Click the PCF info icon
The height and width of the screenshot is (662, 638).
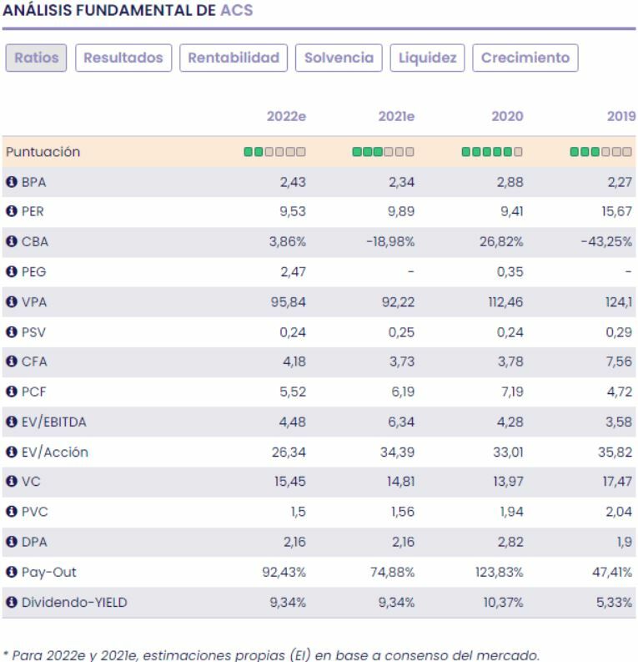(x=11, y=392)
